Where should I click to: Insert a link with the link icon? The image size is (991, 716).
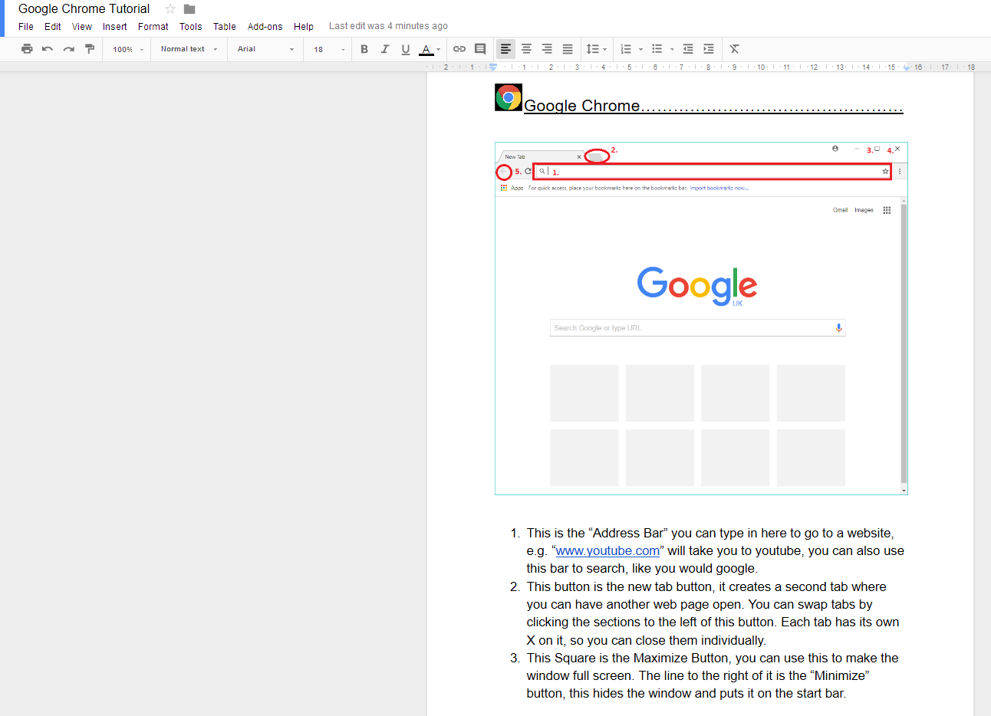(x=459, y=49)
